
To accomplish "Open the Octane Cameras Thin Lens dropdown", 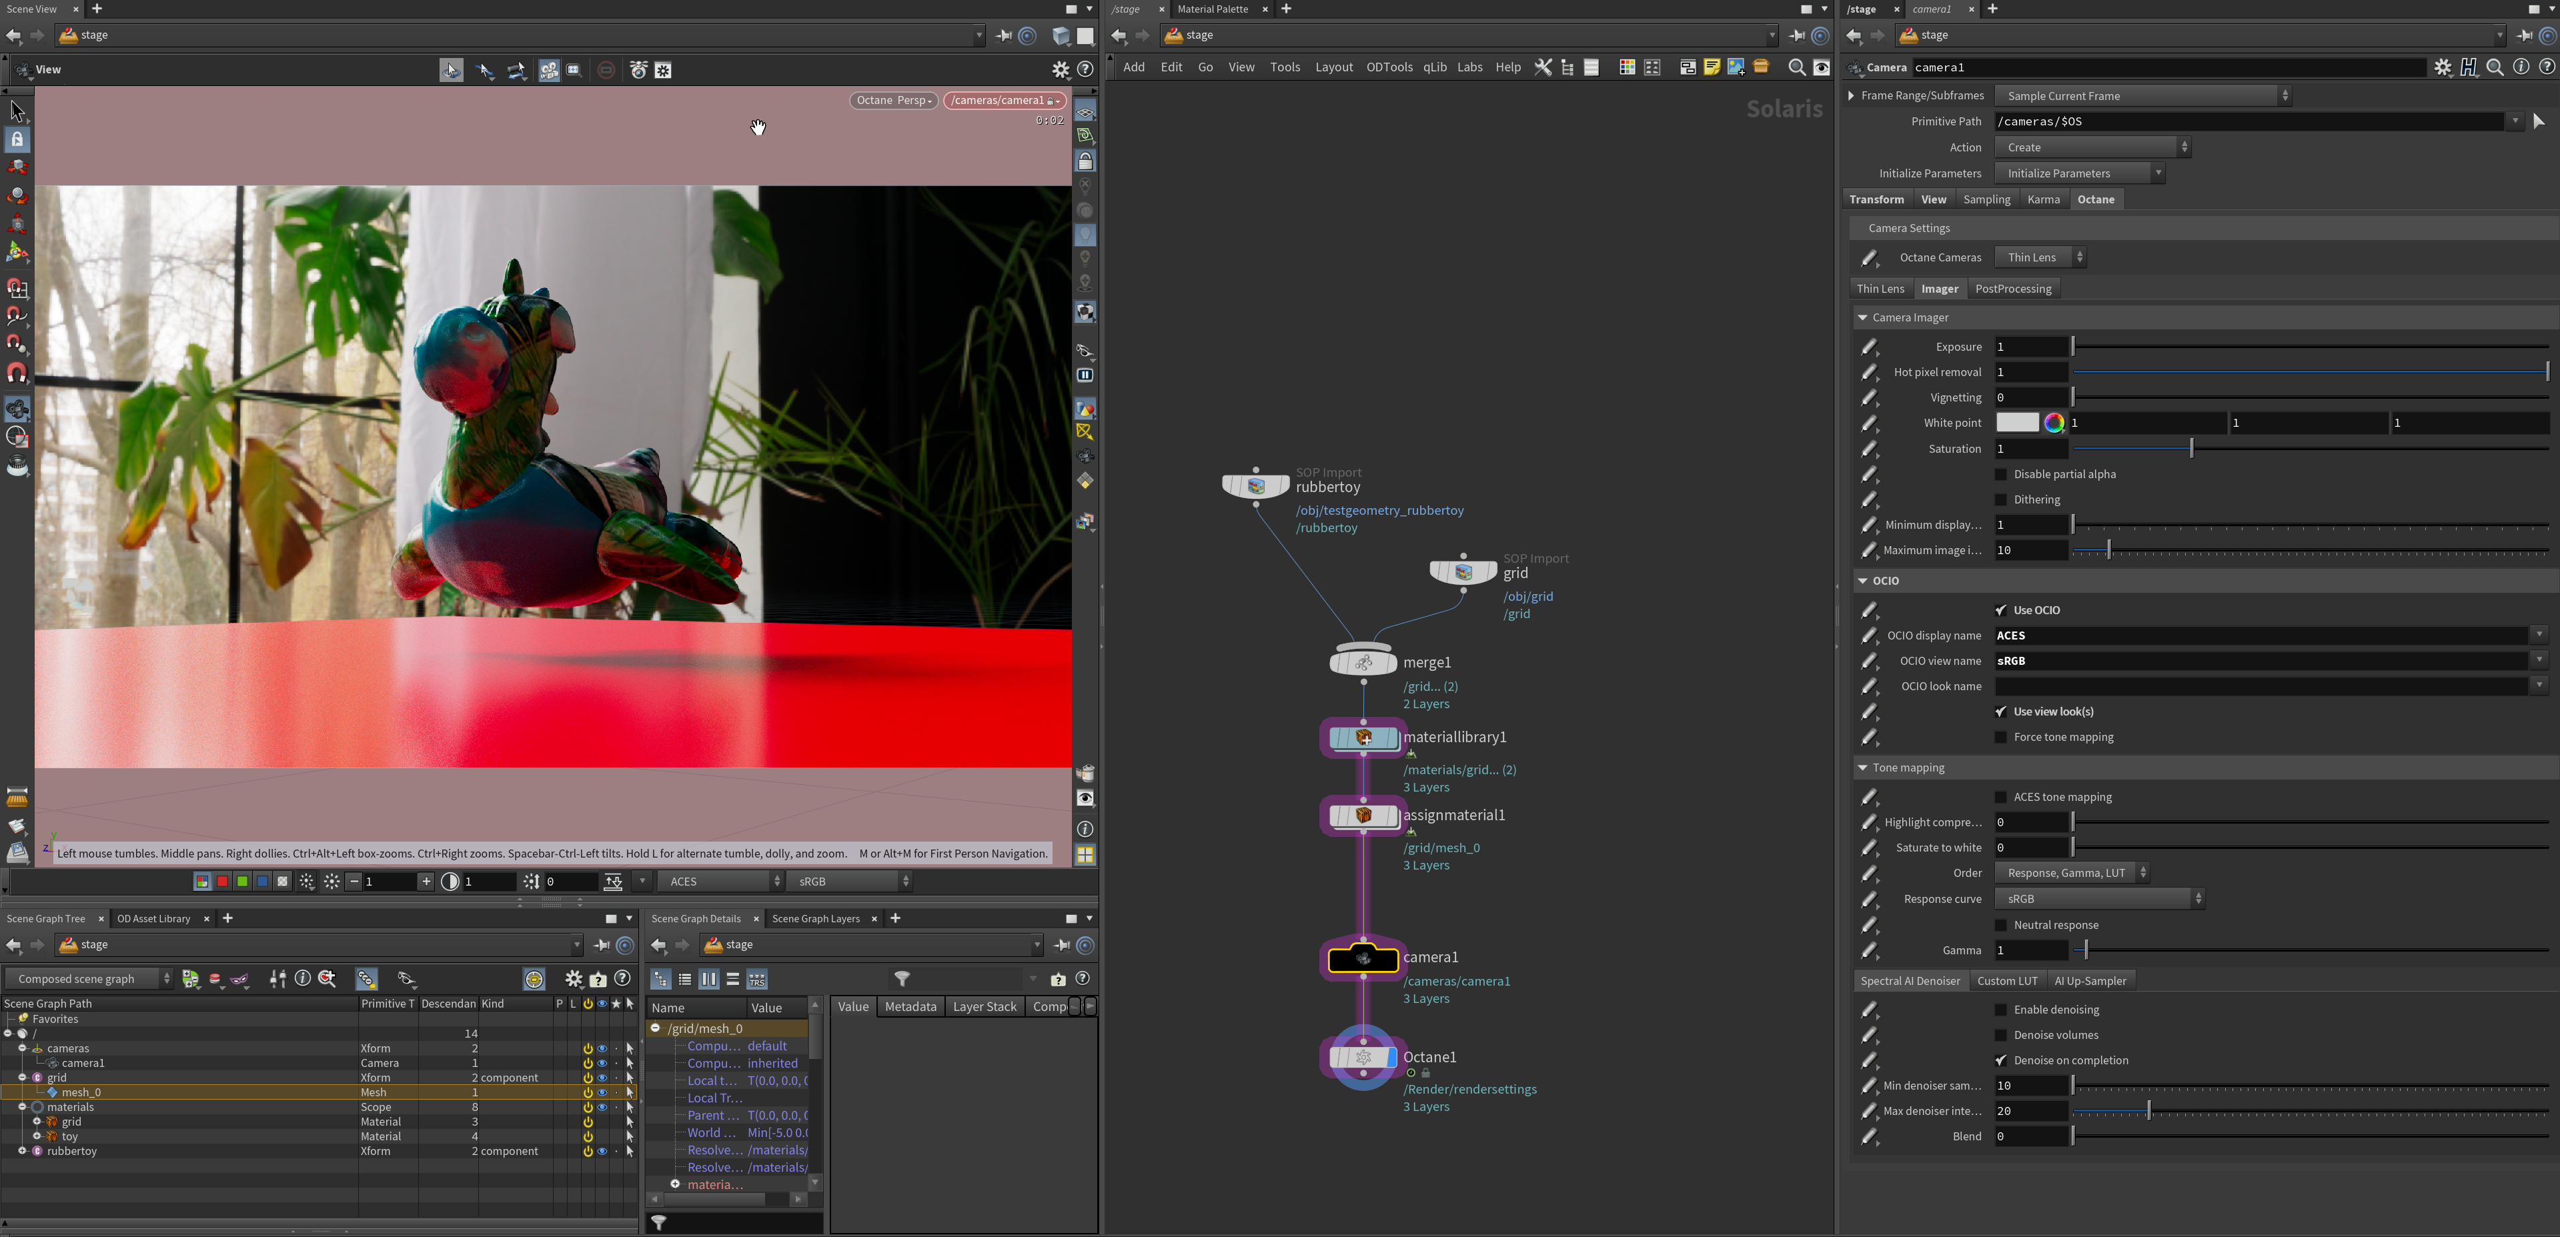I will click(x=2040, y=257).
